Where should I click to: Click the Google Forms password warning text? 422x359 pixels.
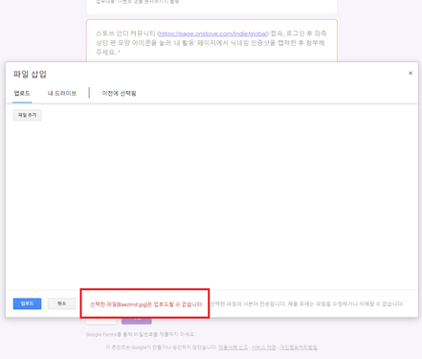(140, 334)
